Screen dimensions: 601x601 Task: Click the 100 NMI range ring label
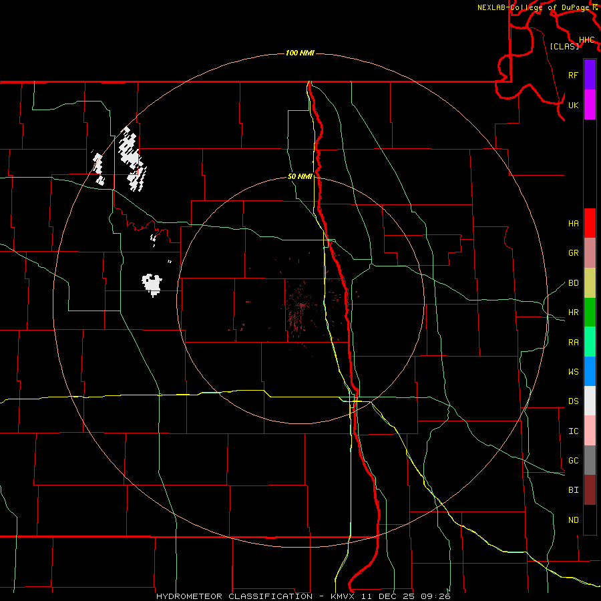coord(300,53)
